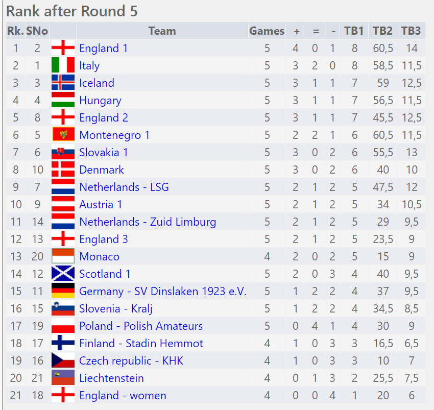Click the Finland flag icon
This screenshot has height=410, width=434.
tap(63, 343)
